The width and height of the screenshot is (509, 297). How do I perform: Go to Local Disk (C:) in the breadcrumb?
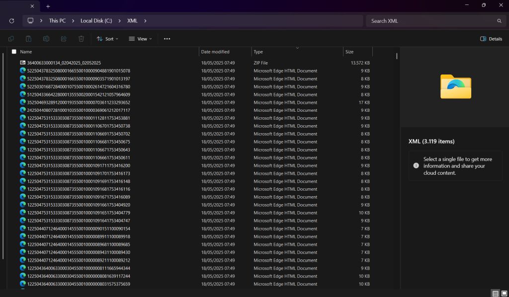click(x=96, y=21)
